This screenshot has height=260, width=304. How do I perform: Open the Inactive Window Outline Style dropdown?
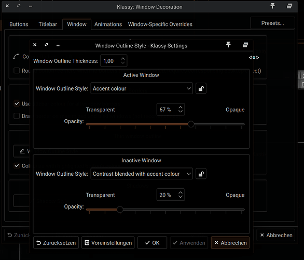(x=142, y=174)
